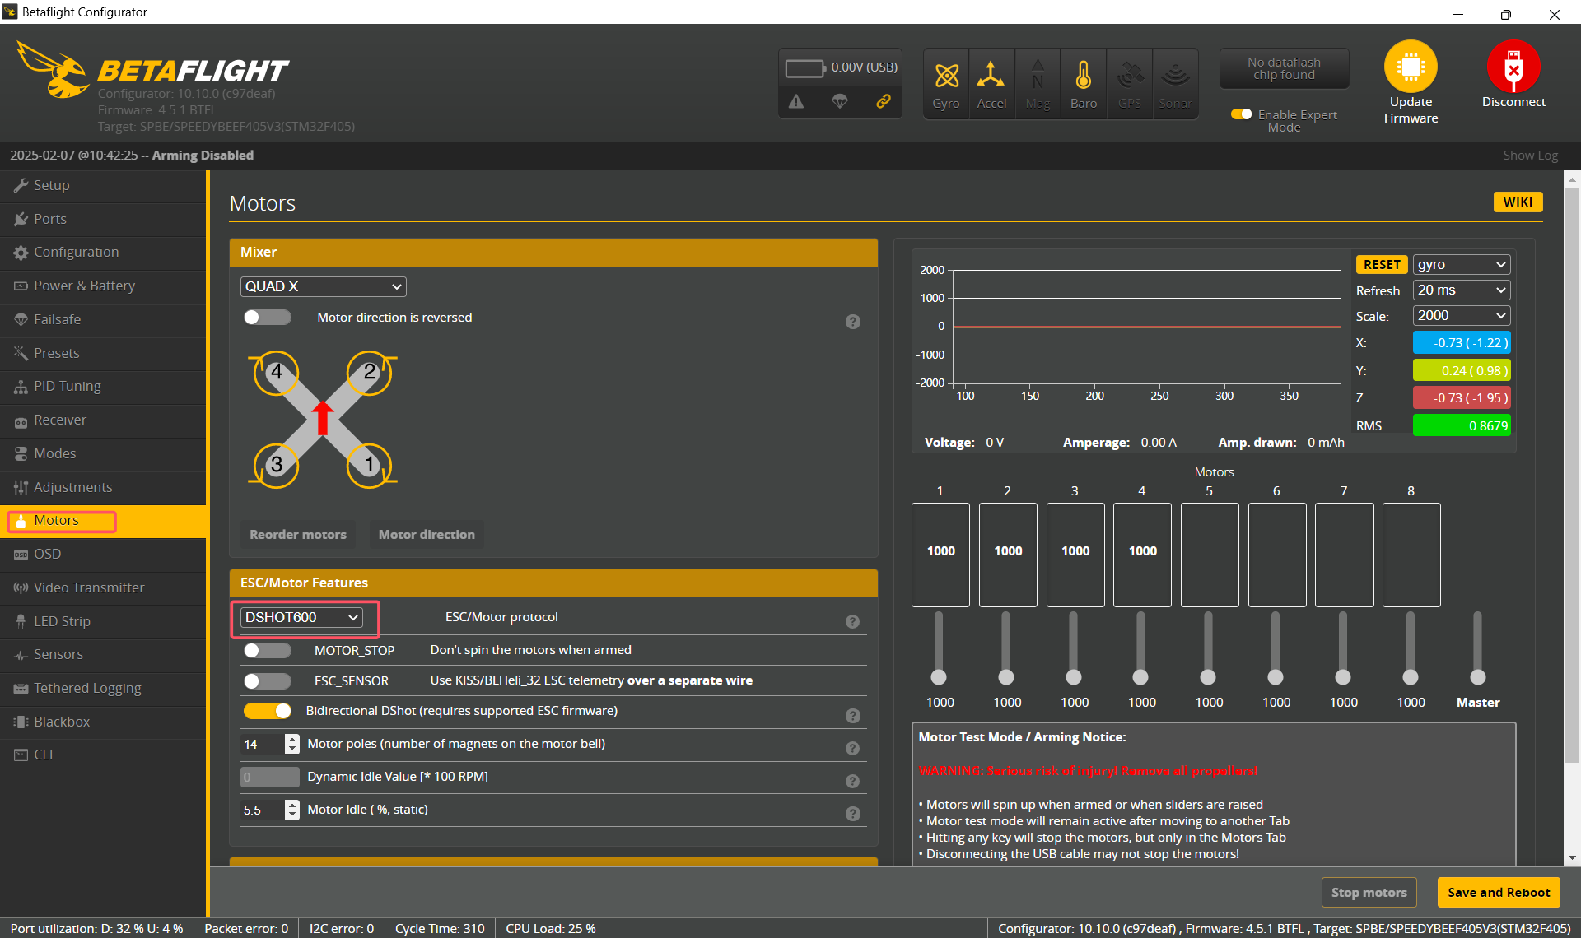Open help for ESC/Motor protocol
The height and width of the screenshot is (938, 1581).
853,622
